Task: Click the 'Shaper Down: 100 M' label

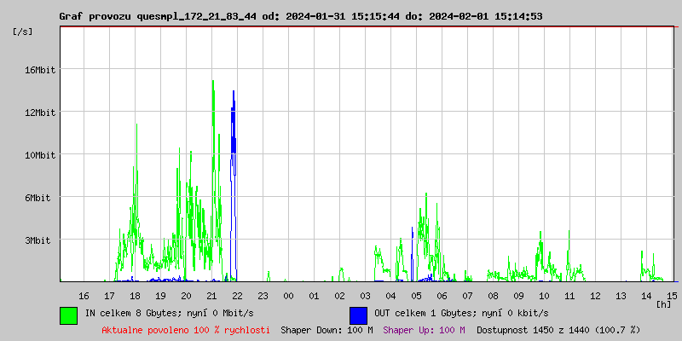Action: [327, 330]
